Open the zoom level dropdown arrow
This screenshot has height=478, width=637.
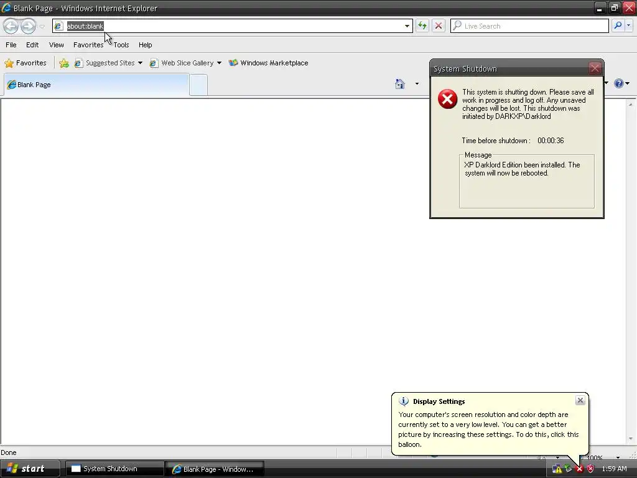pos(618,457)
